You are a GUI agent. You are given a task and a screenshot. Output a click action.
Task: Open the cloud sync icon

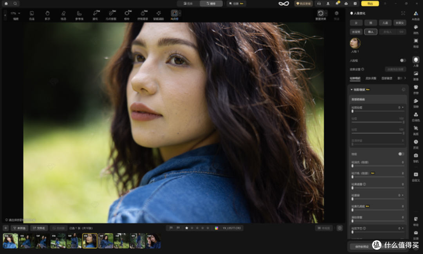[346, 4]
